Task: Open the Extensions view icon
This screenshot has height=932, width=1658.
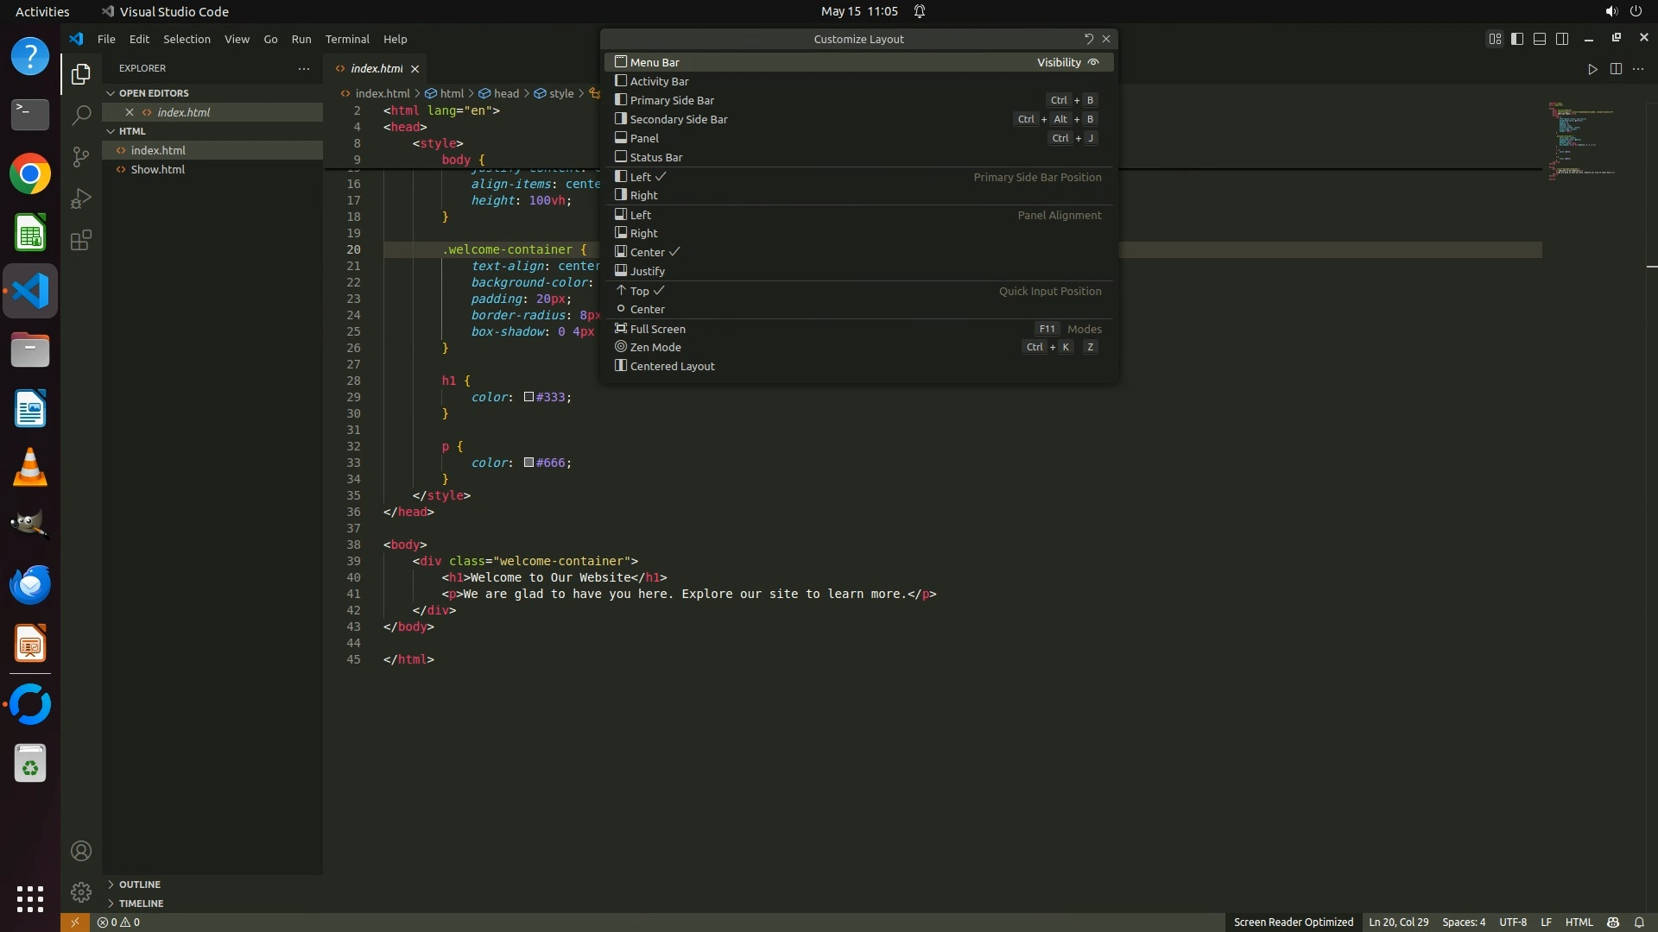Action: (x=81, y=240)
